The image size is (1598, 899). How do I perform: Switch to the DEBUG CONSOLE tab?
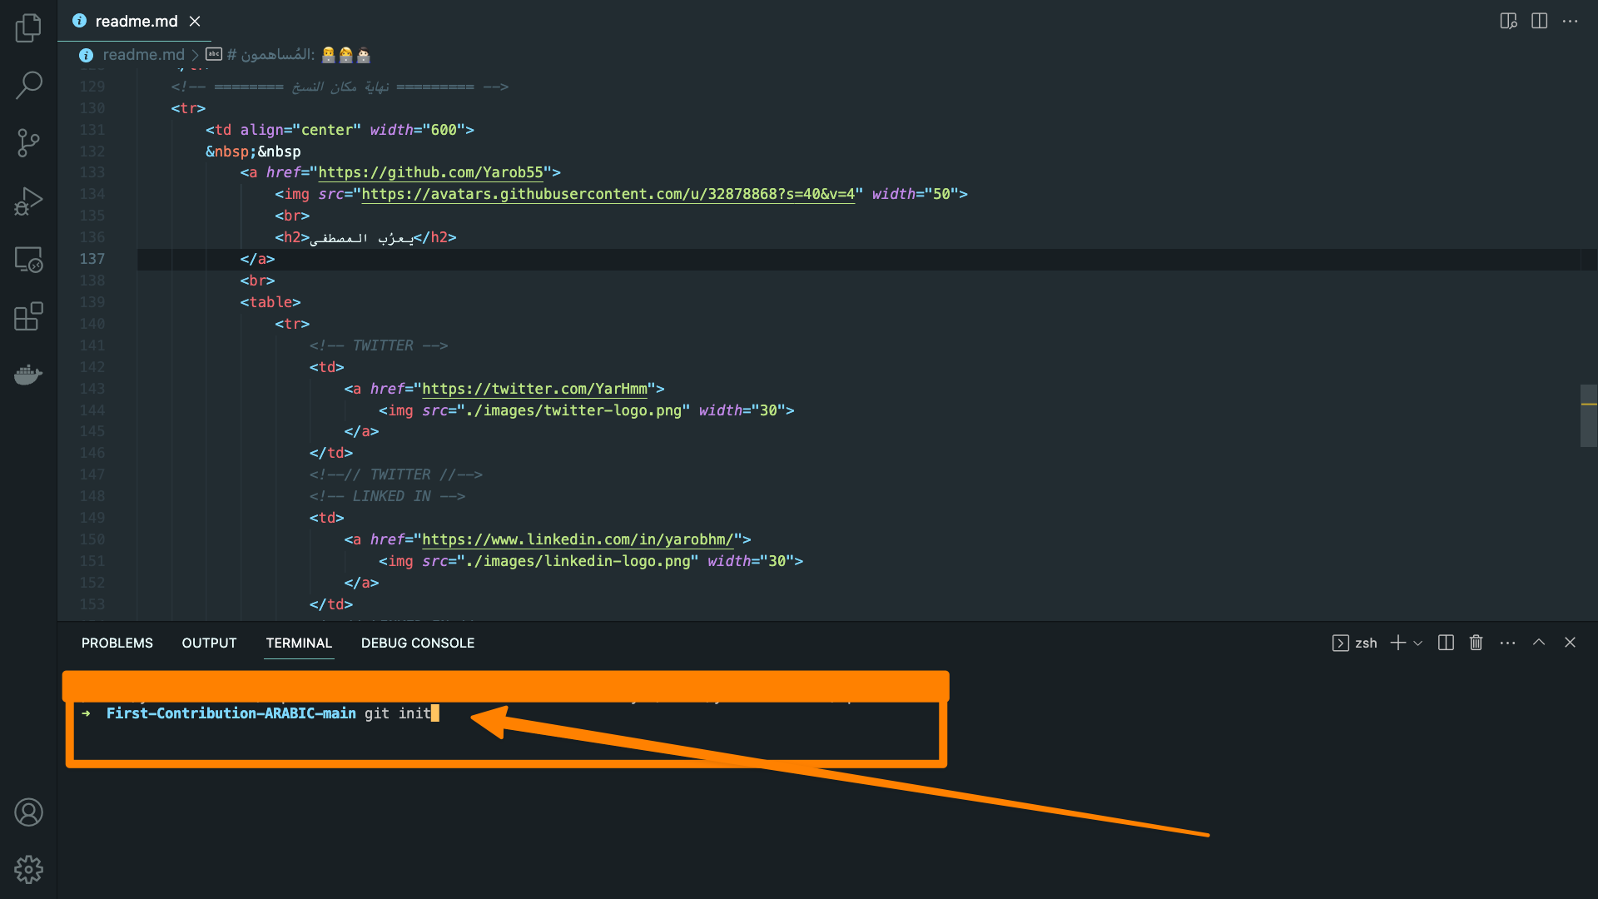tap(417, 643)
